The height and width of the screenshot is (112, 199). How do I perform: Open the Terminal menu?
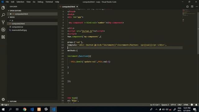49,2
